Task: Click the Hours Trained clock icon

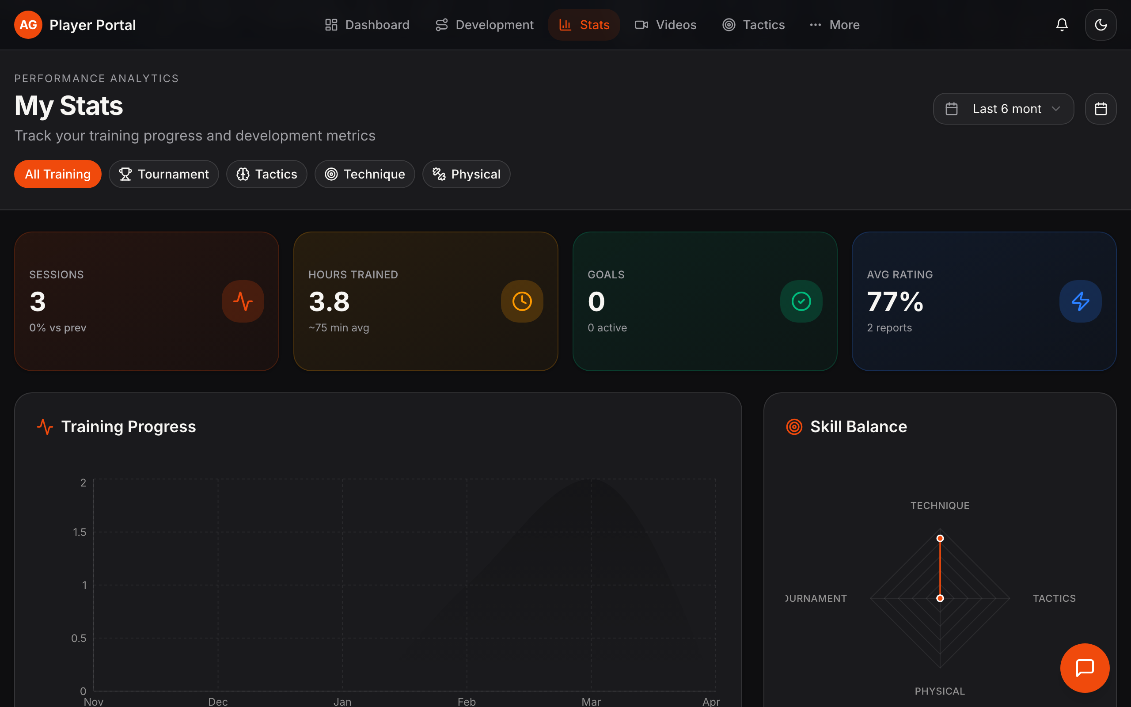Action: point(522,301)
